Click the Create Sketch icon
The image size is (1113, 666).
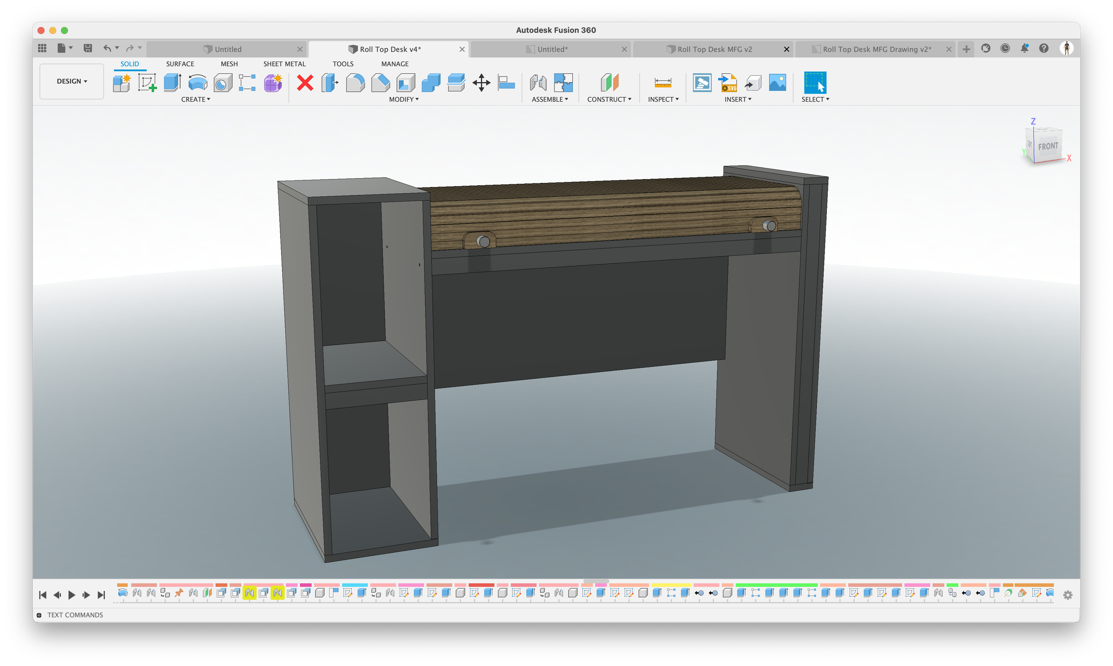(147, 83)
